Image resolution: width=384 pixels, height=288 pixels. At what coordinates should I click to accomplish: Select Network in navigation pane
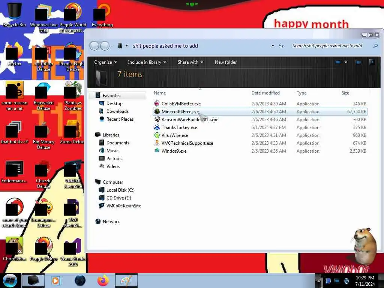[111, 221]
